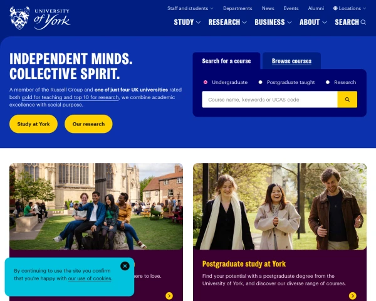The width and height of the screenshot is (376, 301).
Task: Click the course name search input field
Action: pos(269,99)
